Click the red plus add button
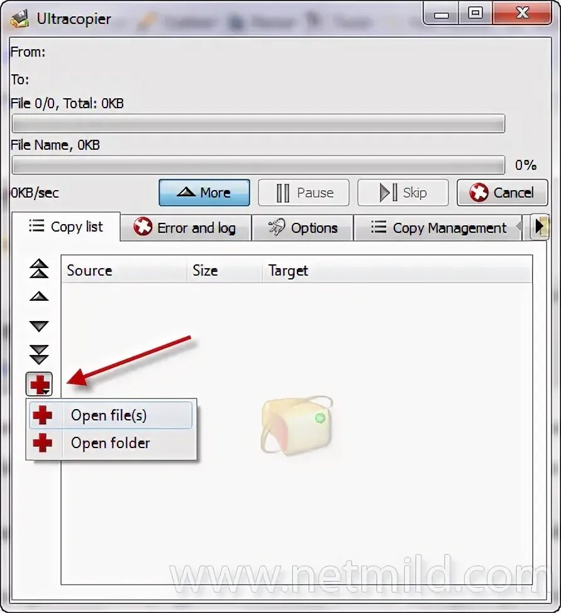The height and width of the screenshot is (613, 561). click(x=39, y=384)
